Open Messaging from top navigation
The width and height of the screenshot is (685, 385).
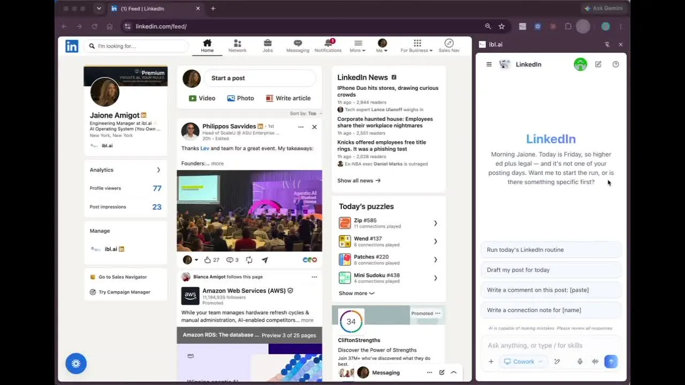click(298, 46)
